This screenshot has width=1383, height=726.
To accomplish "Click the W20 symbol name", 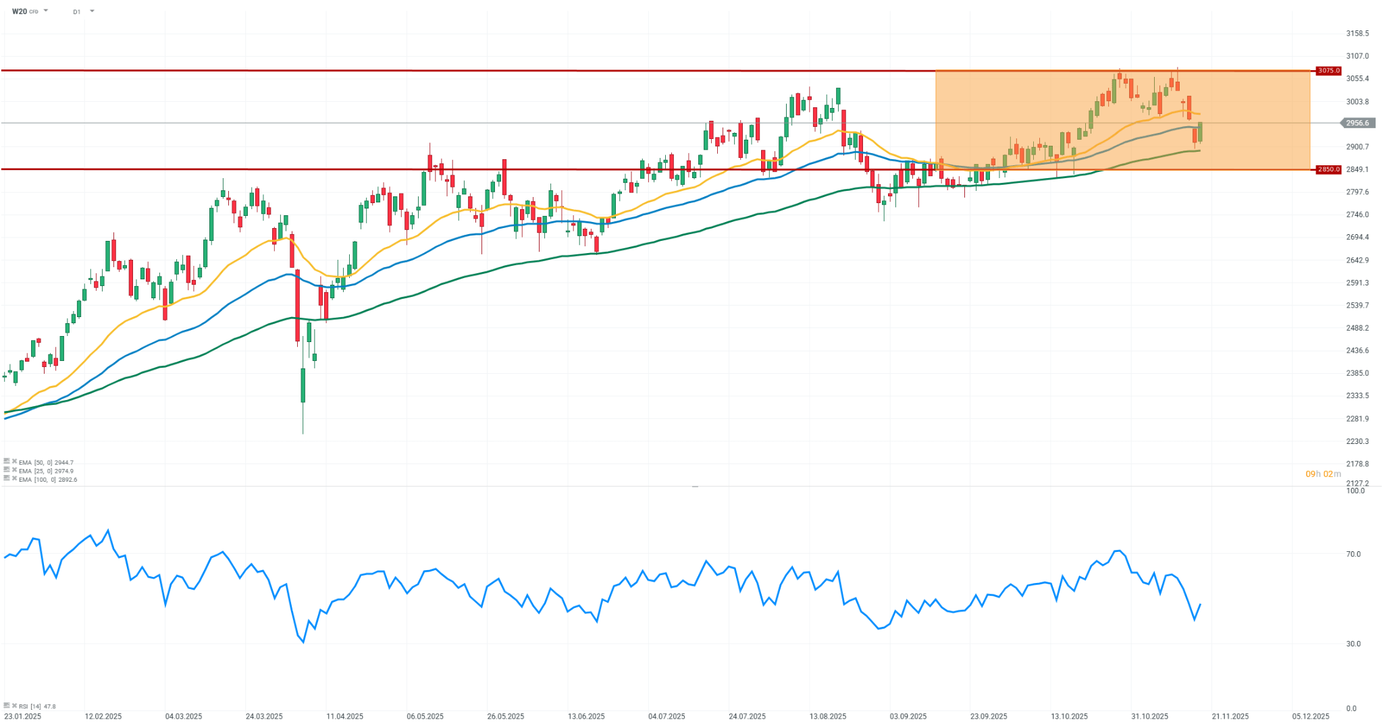I will pyautogui.click(x=20, y=11).
